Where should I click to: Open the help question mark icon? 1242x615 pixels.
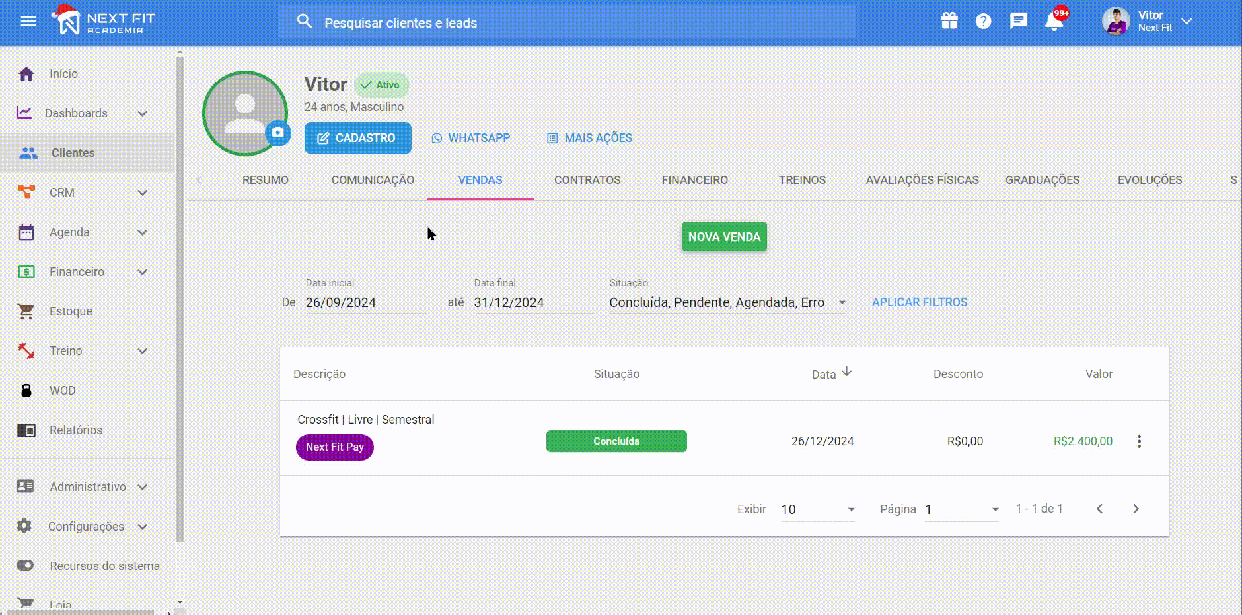[983, 21]
